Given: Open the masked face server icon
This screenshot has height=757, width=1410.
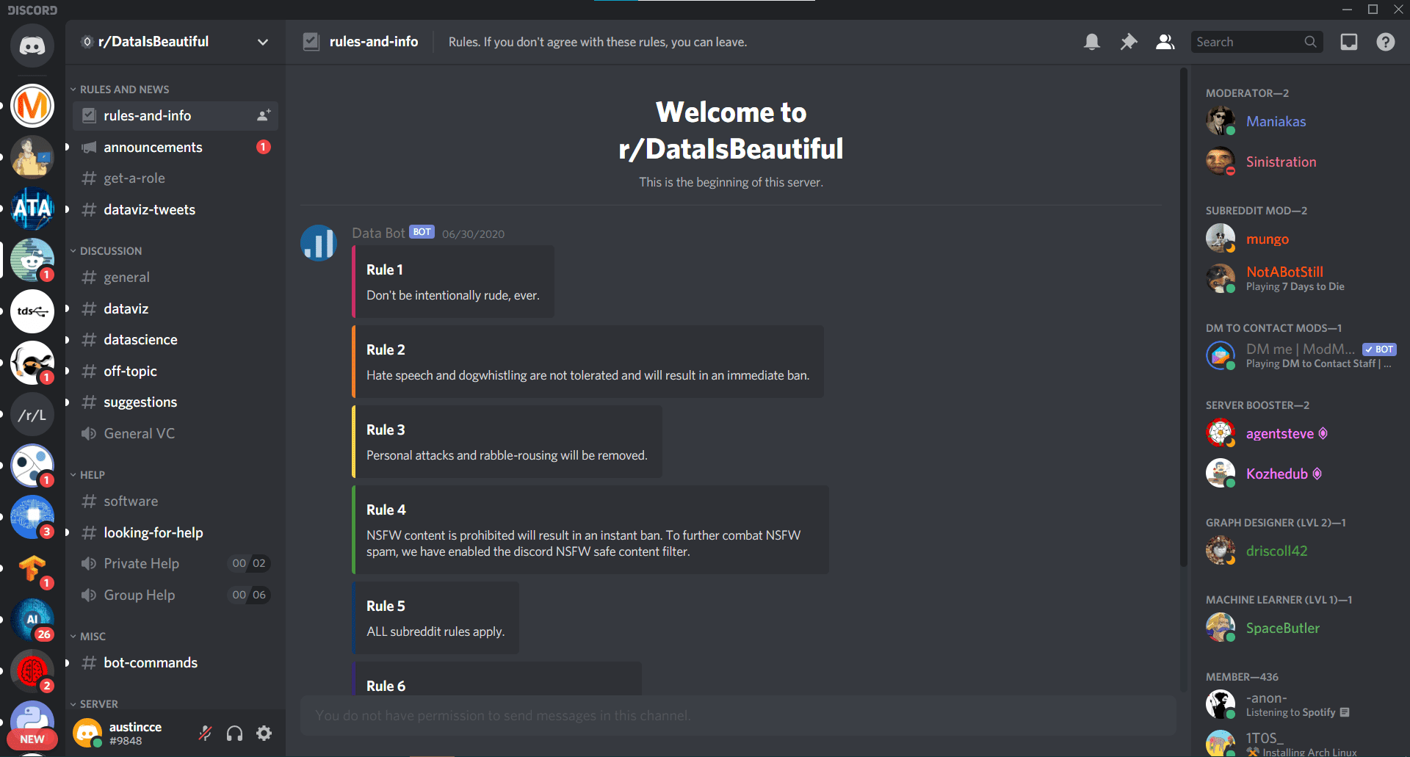Looking at the screenshot, I should click(32, 363).
